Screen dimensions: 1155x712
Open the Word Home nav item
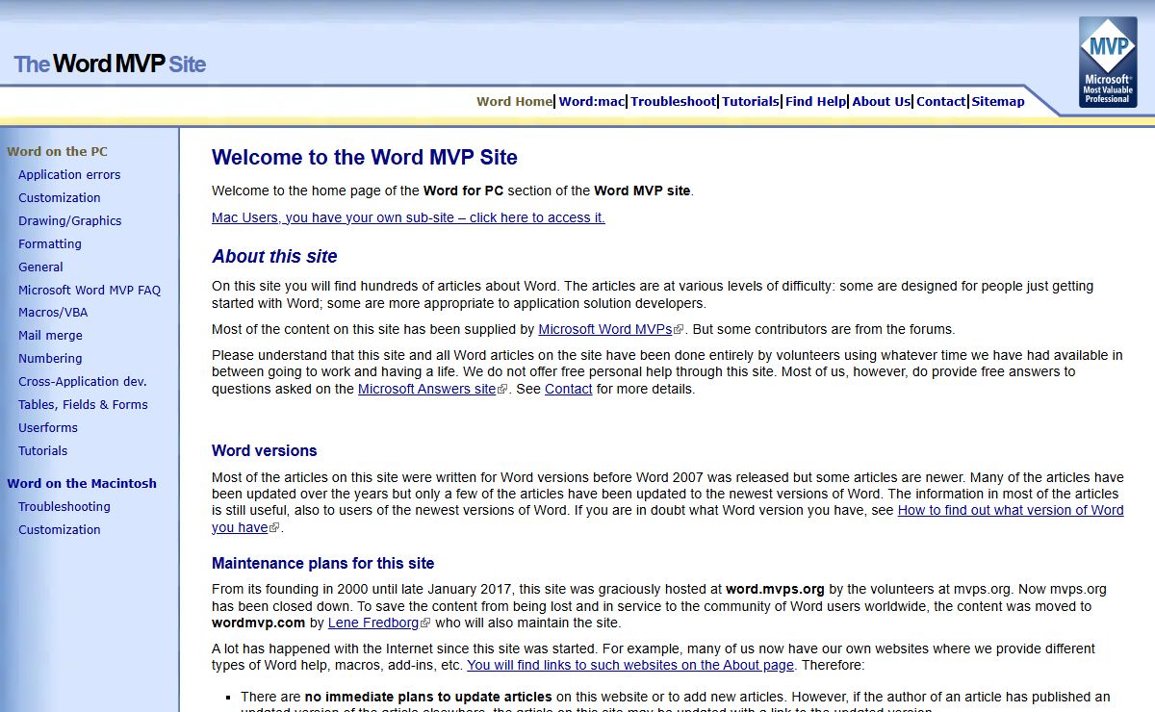(x=515, y=101)
